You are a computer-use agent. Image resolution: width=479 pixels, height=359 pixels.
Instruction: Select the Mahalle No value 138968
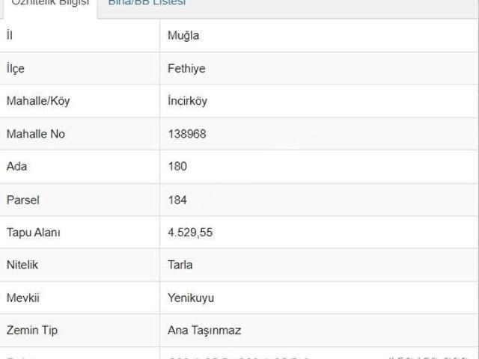187,134
